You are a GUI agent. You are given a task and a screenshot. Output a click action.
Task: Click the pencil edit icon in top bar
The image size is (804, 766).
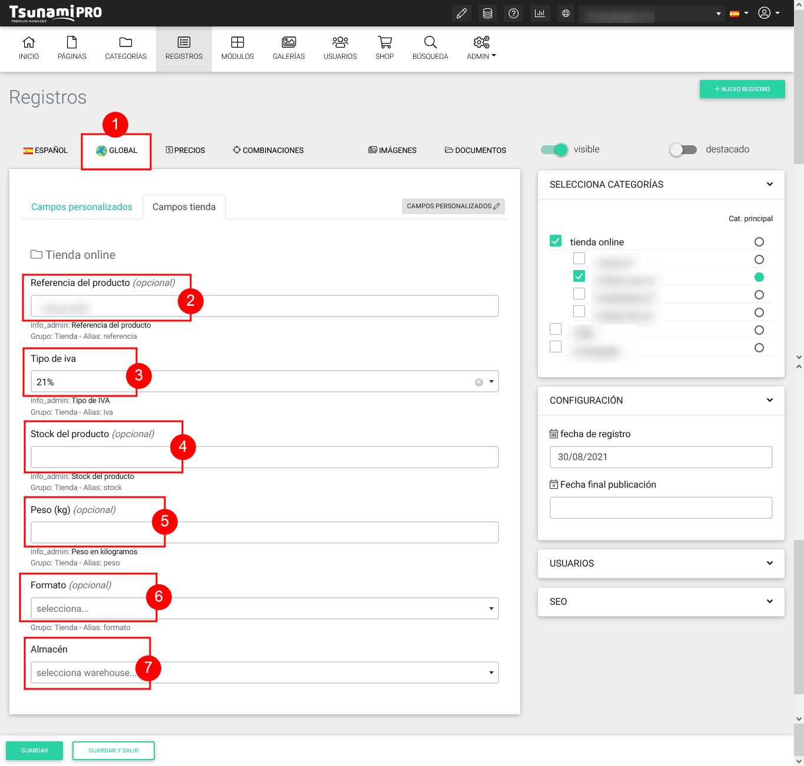[x=462, y=13]
